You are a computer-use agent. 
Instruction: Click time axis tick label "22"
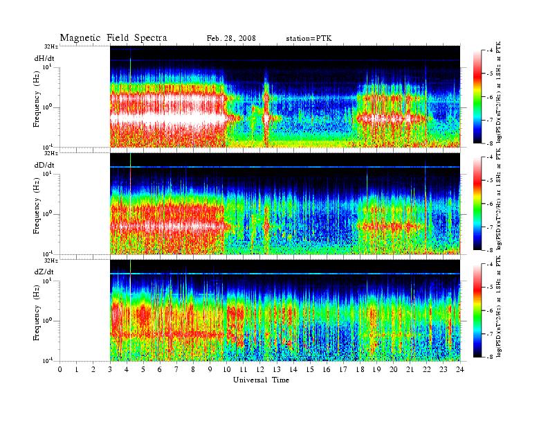[427, 369]
